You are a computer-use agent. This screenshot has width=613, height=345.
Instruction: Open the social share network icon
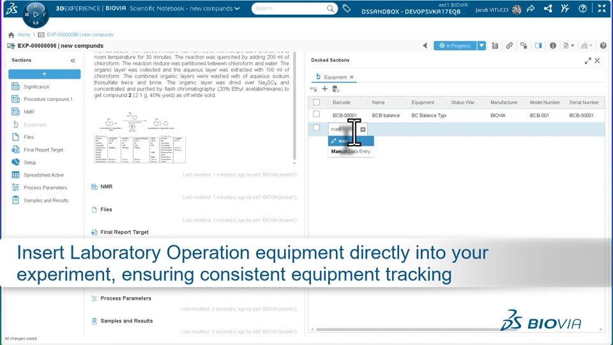pyautogui.click(x=548, y=8)
